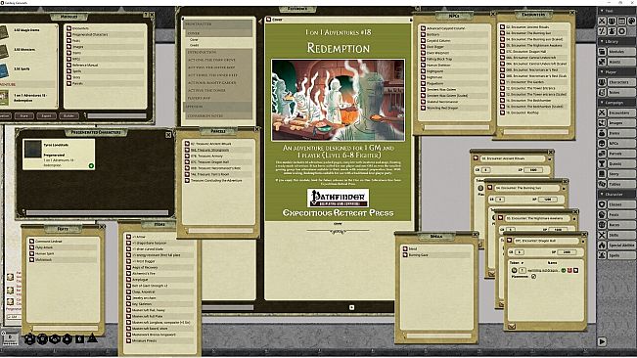Add pregenerated character with green plus button
637x358 pixels.
tap(91, 165)
